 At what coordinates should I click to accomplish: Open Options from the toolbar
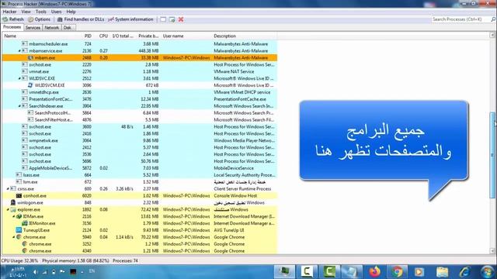click(x=40, y=19)
